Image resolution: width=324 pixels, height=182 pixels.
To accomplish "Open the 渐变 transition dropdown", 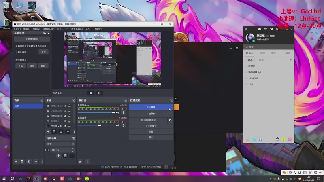I will [60, 144].
